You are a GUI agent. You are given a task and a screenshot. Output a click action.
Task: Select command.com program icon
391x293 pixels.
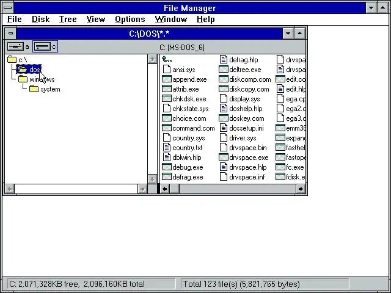coord(167,128)
